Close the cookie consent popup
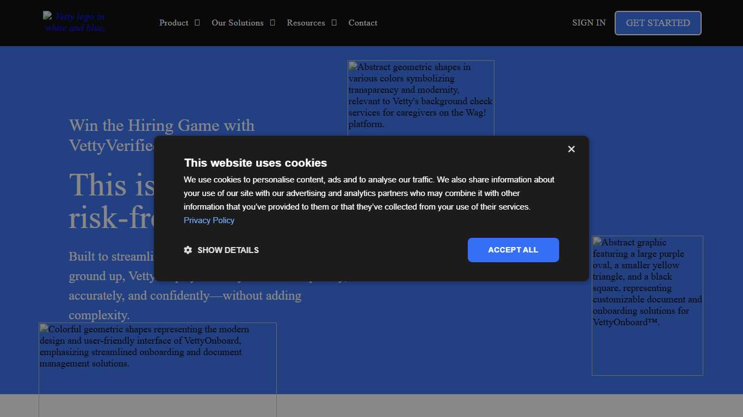The height and width of the screenshot is (417, 743). click(x=571, y=149)
